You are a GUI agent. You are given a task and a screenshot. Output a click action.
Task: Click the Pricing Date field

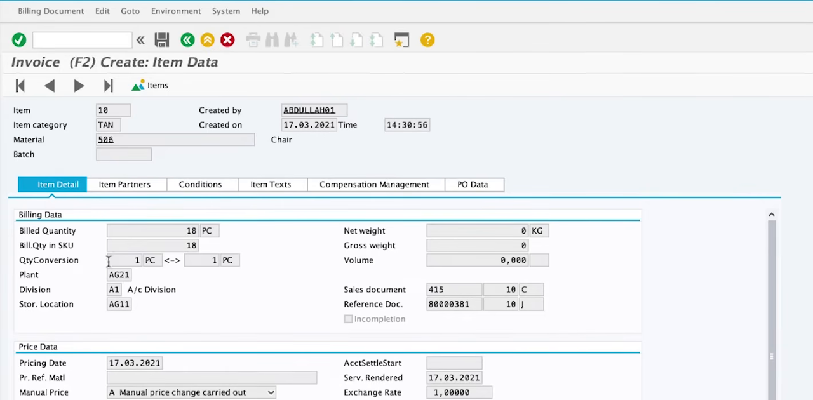click(x=135, y=363)
